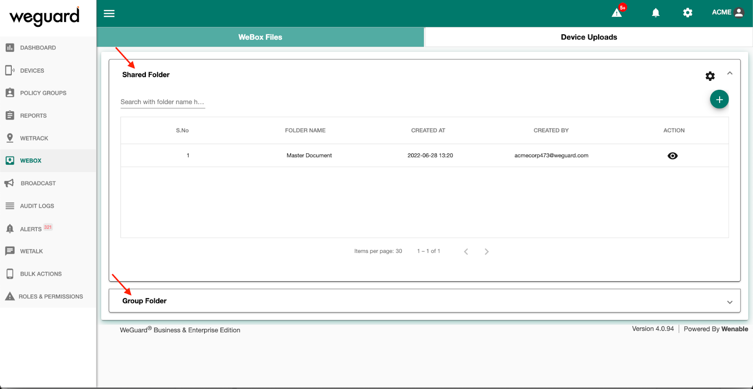Viewport: 753px width, 389px height.
Task: Click the CREATED BY column header
Action: (551, 130)
